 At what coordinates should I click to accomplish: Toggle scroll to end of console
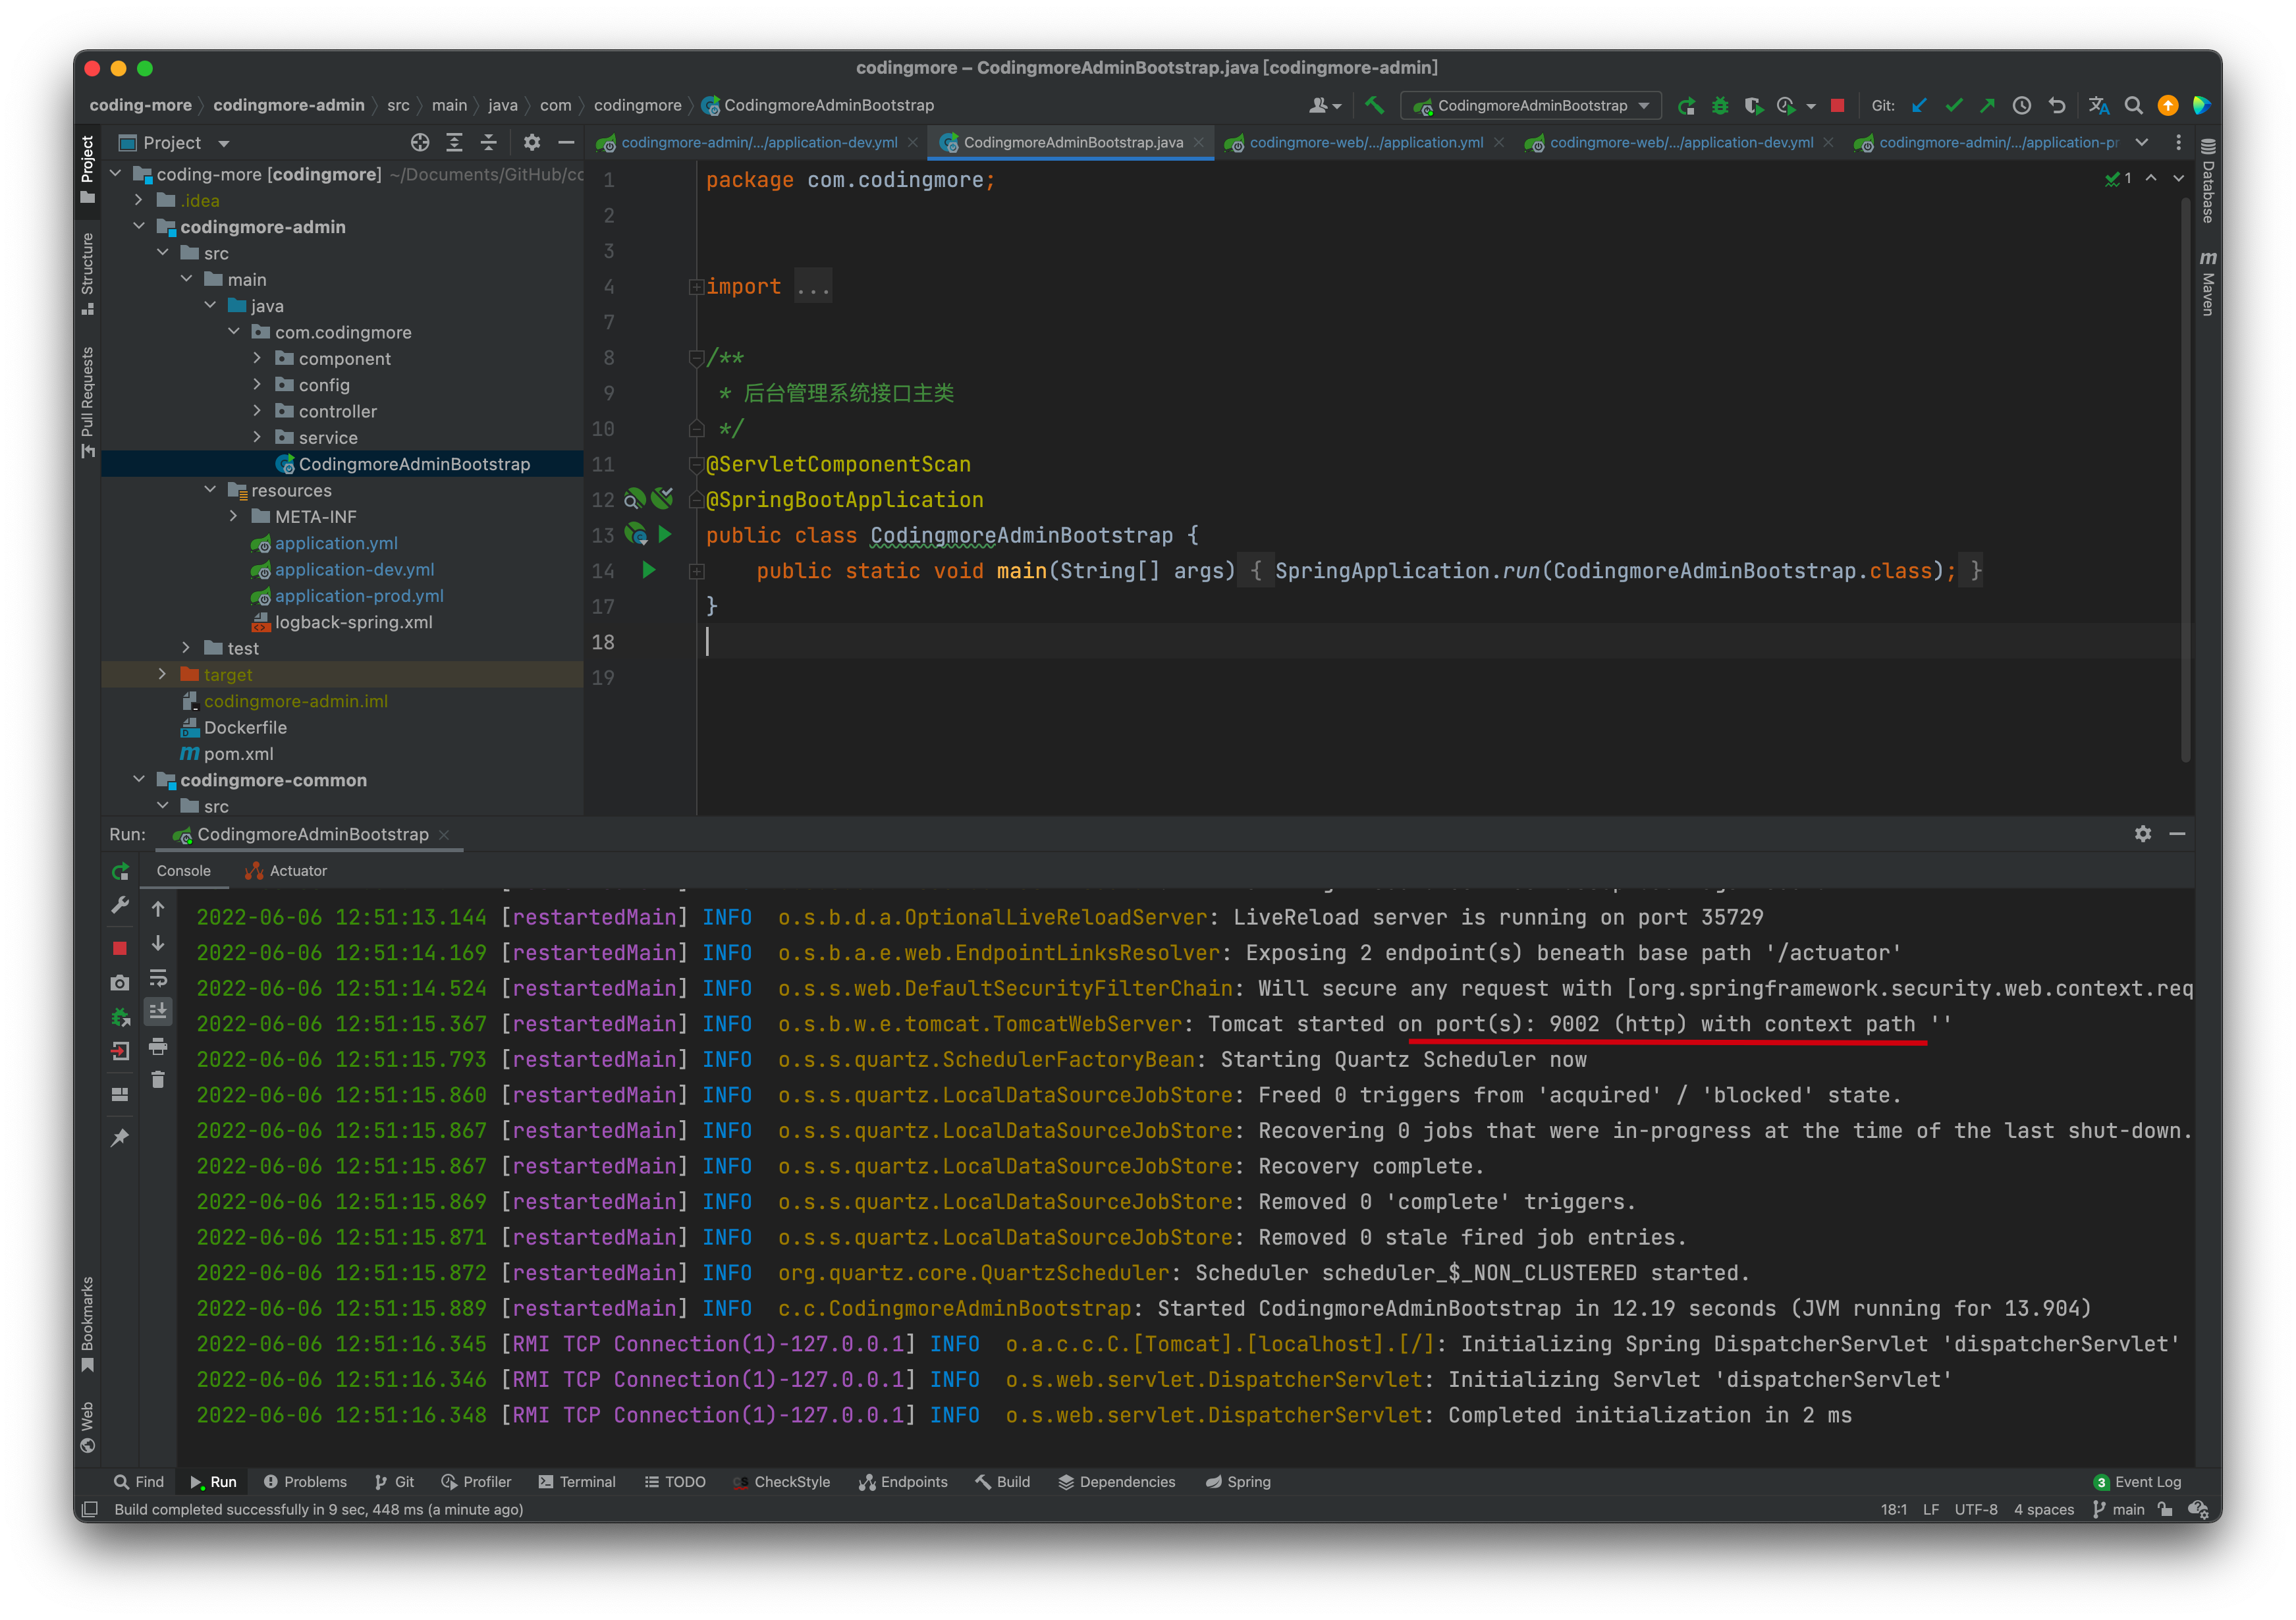pos(158,1012)
